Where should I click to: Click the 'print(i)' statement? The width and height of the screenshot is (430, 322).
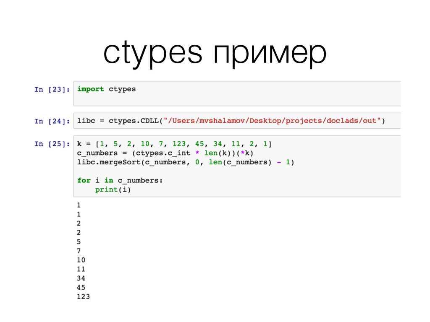point(113,190)
